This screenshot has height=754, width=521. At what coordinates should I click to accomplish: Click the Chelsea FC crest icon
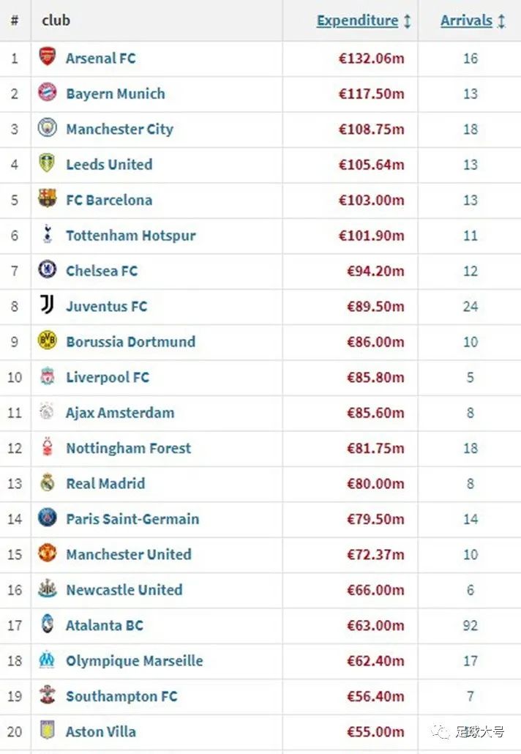[47, 270]
